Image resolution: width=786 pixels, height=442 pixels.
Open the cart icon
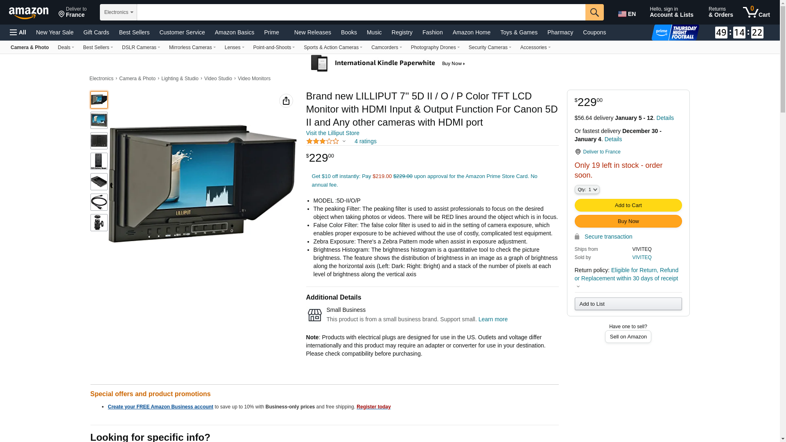757,12
